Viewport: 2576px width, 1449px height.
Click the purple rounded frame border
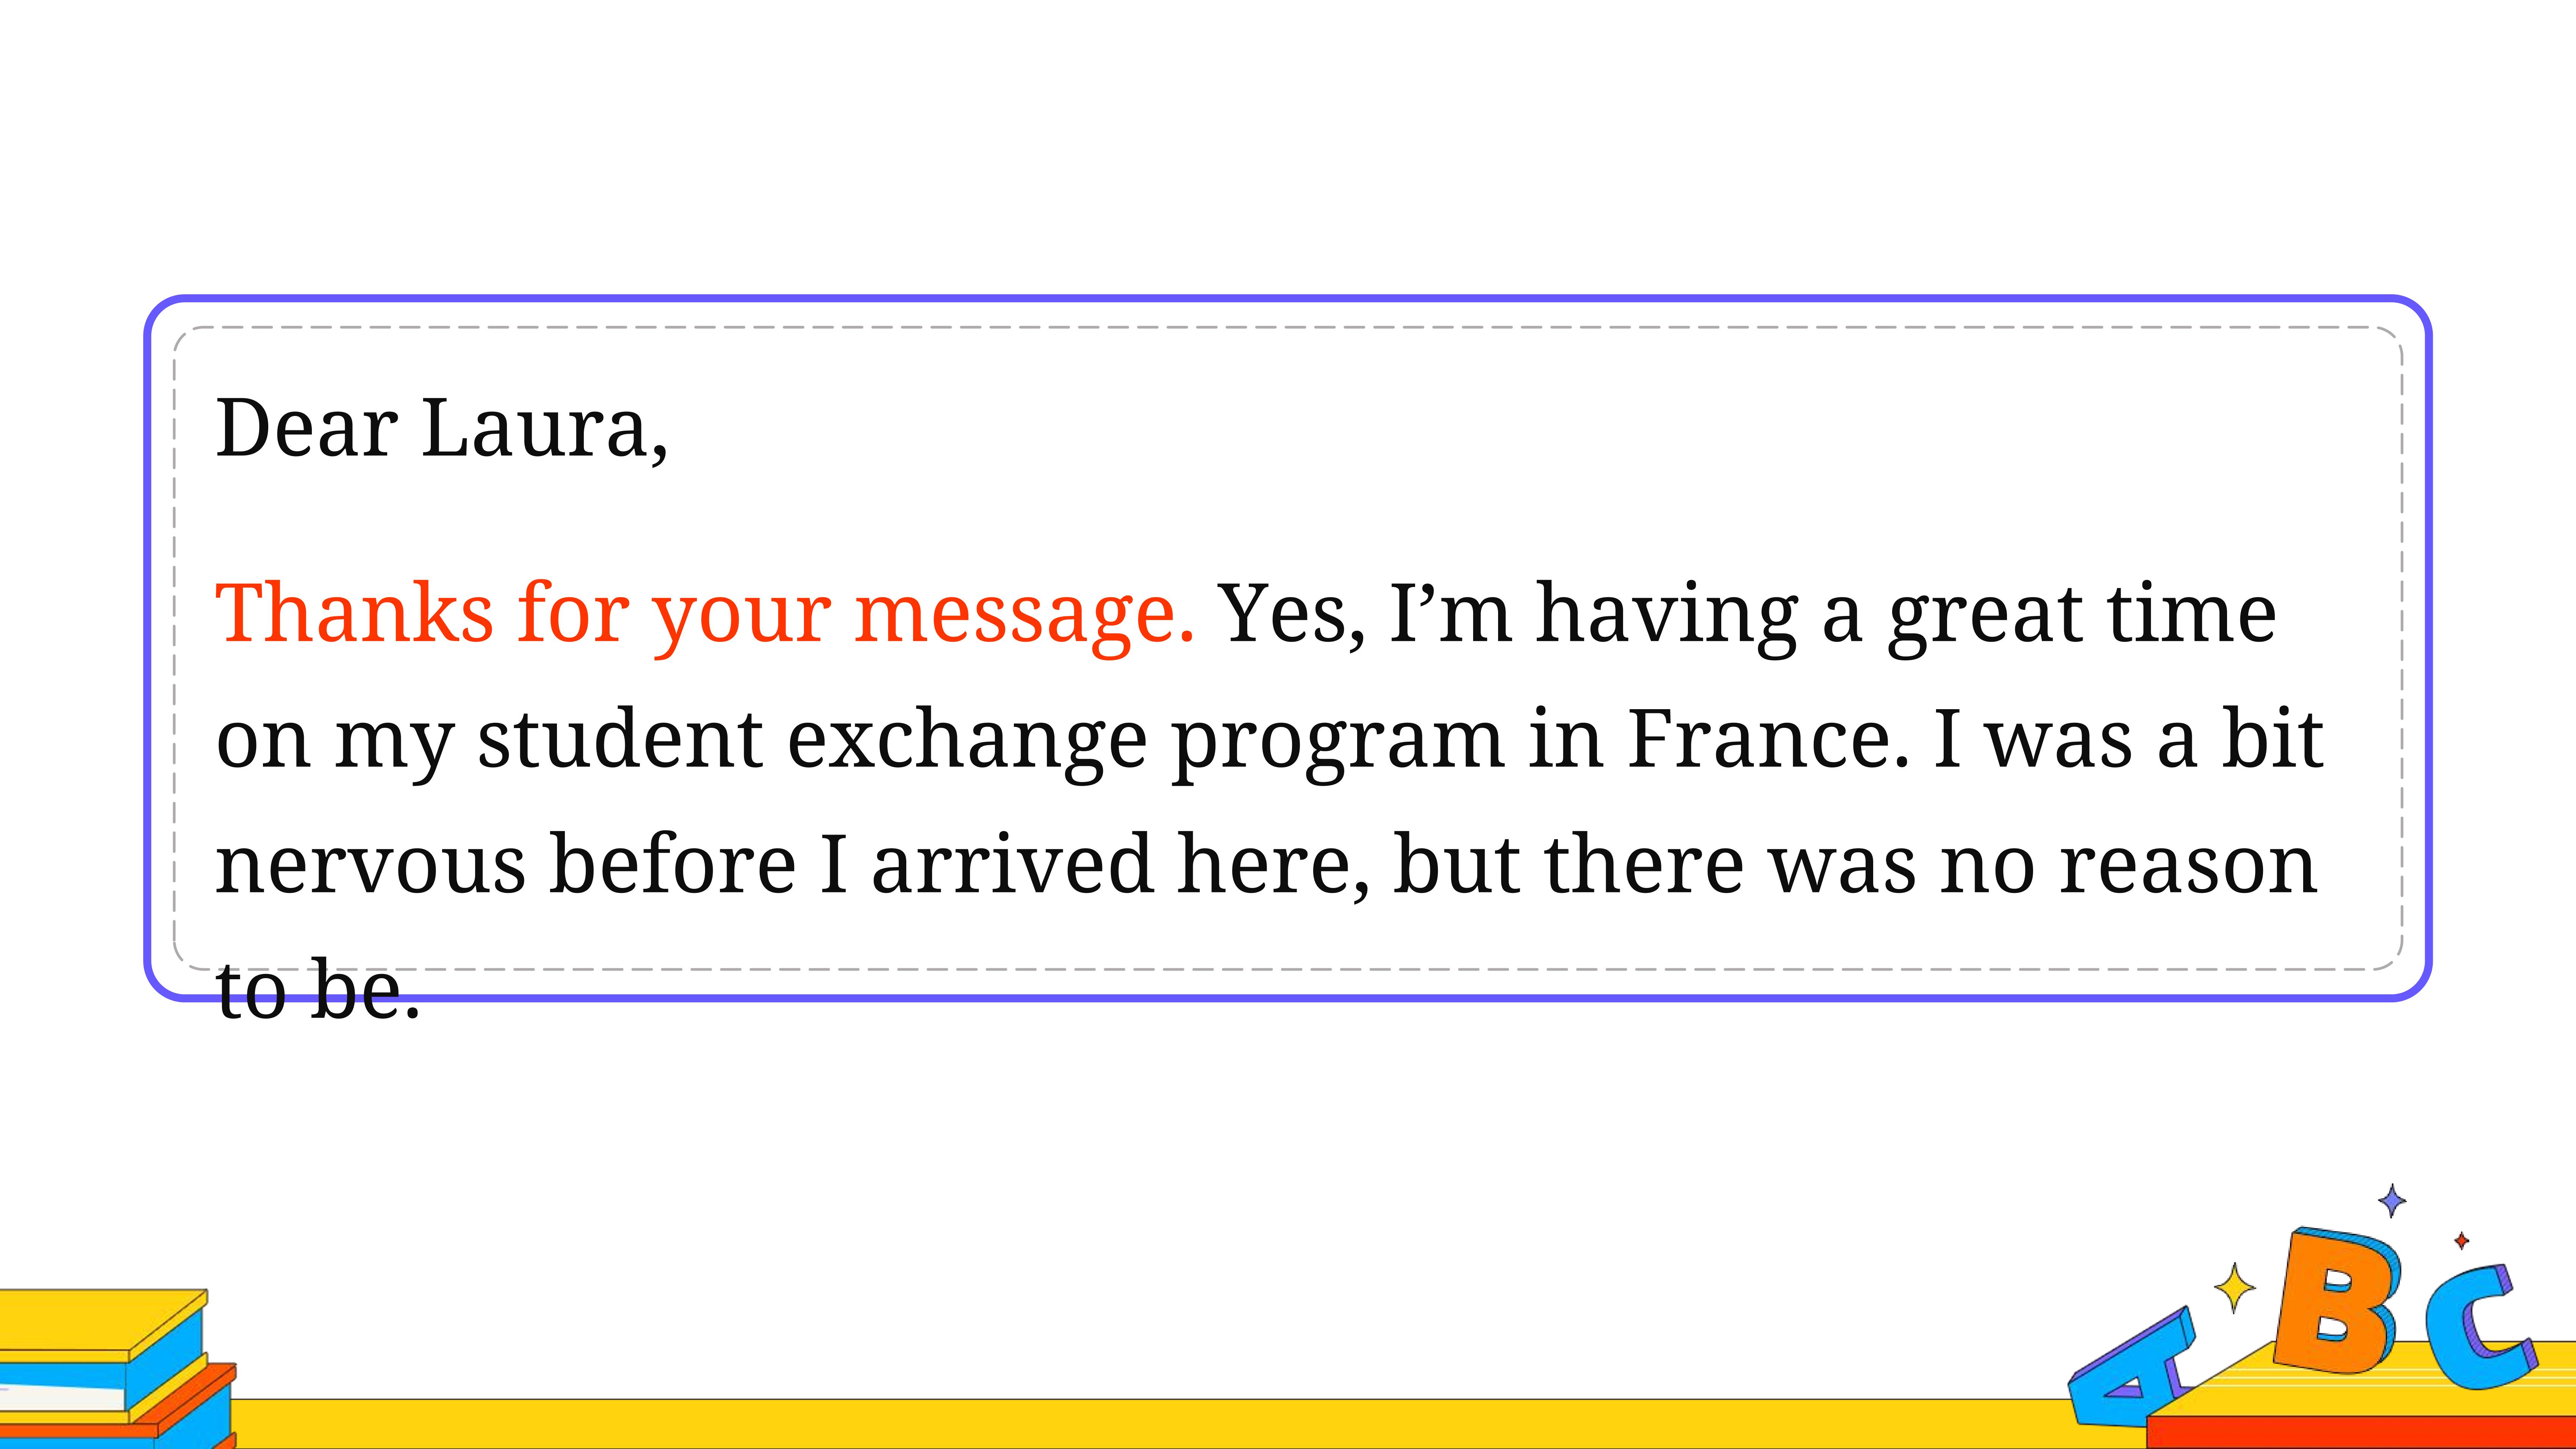coord(1288,298)
